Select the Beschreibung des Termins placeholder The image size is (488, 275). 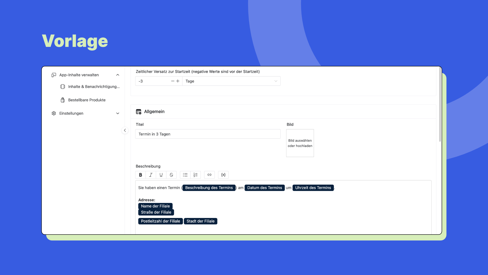coord(209,188)
